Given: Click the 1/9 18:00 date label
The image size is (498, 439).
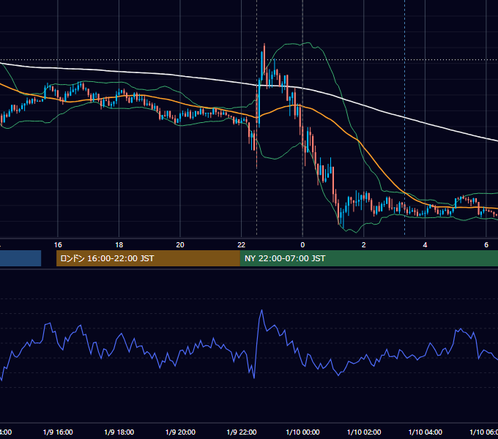Looking at the screenshot, I should pyautogui.click(x=119, y=432).
